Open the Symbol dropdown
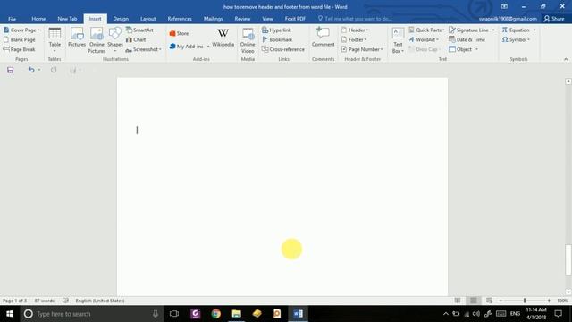Screen dimensions: 572x322 (516, 39)
